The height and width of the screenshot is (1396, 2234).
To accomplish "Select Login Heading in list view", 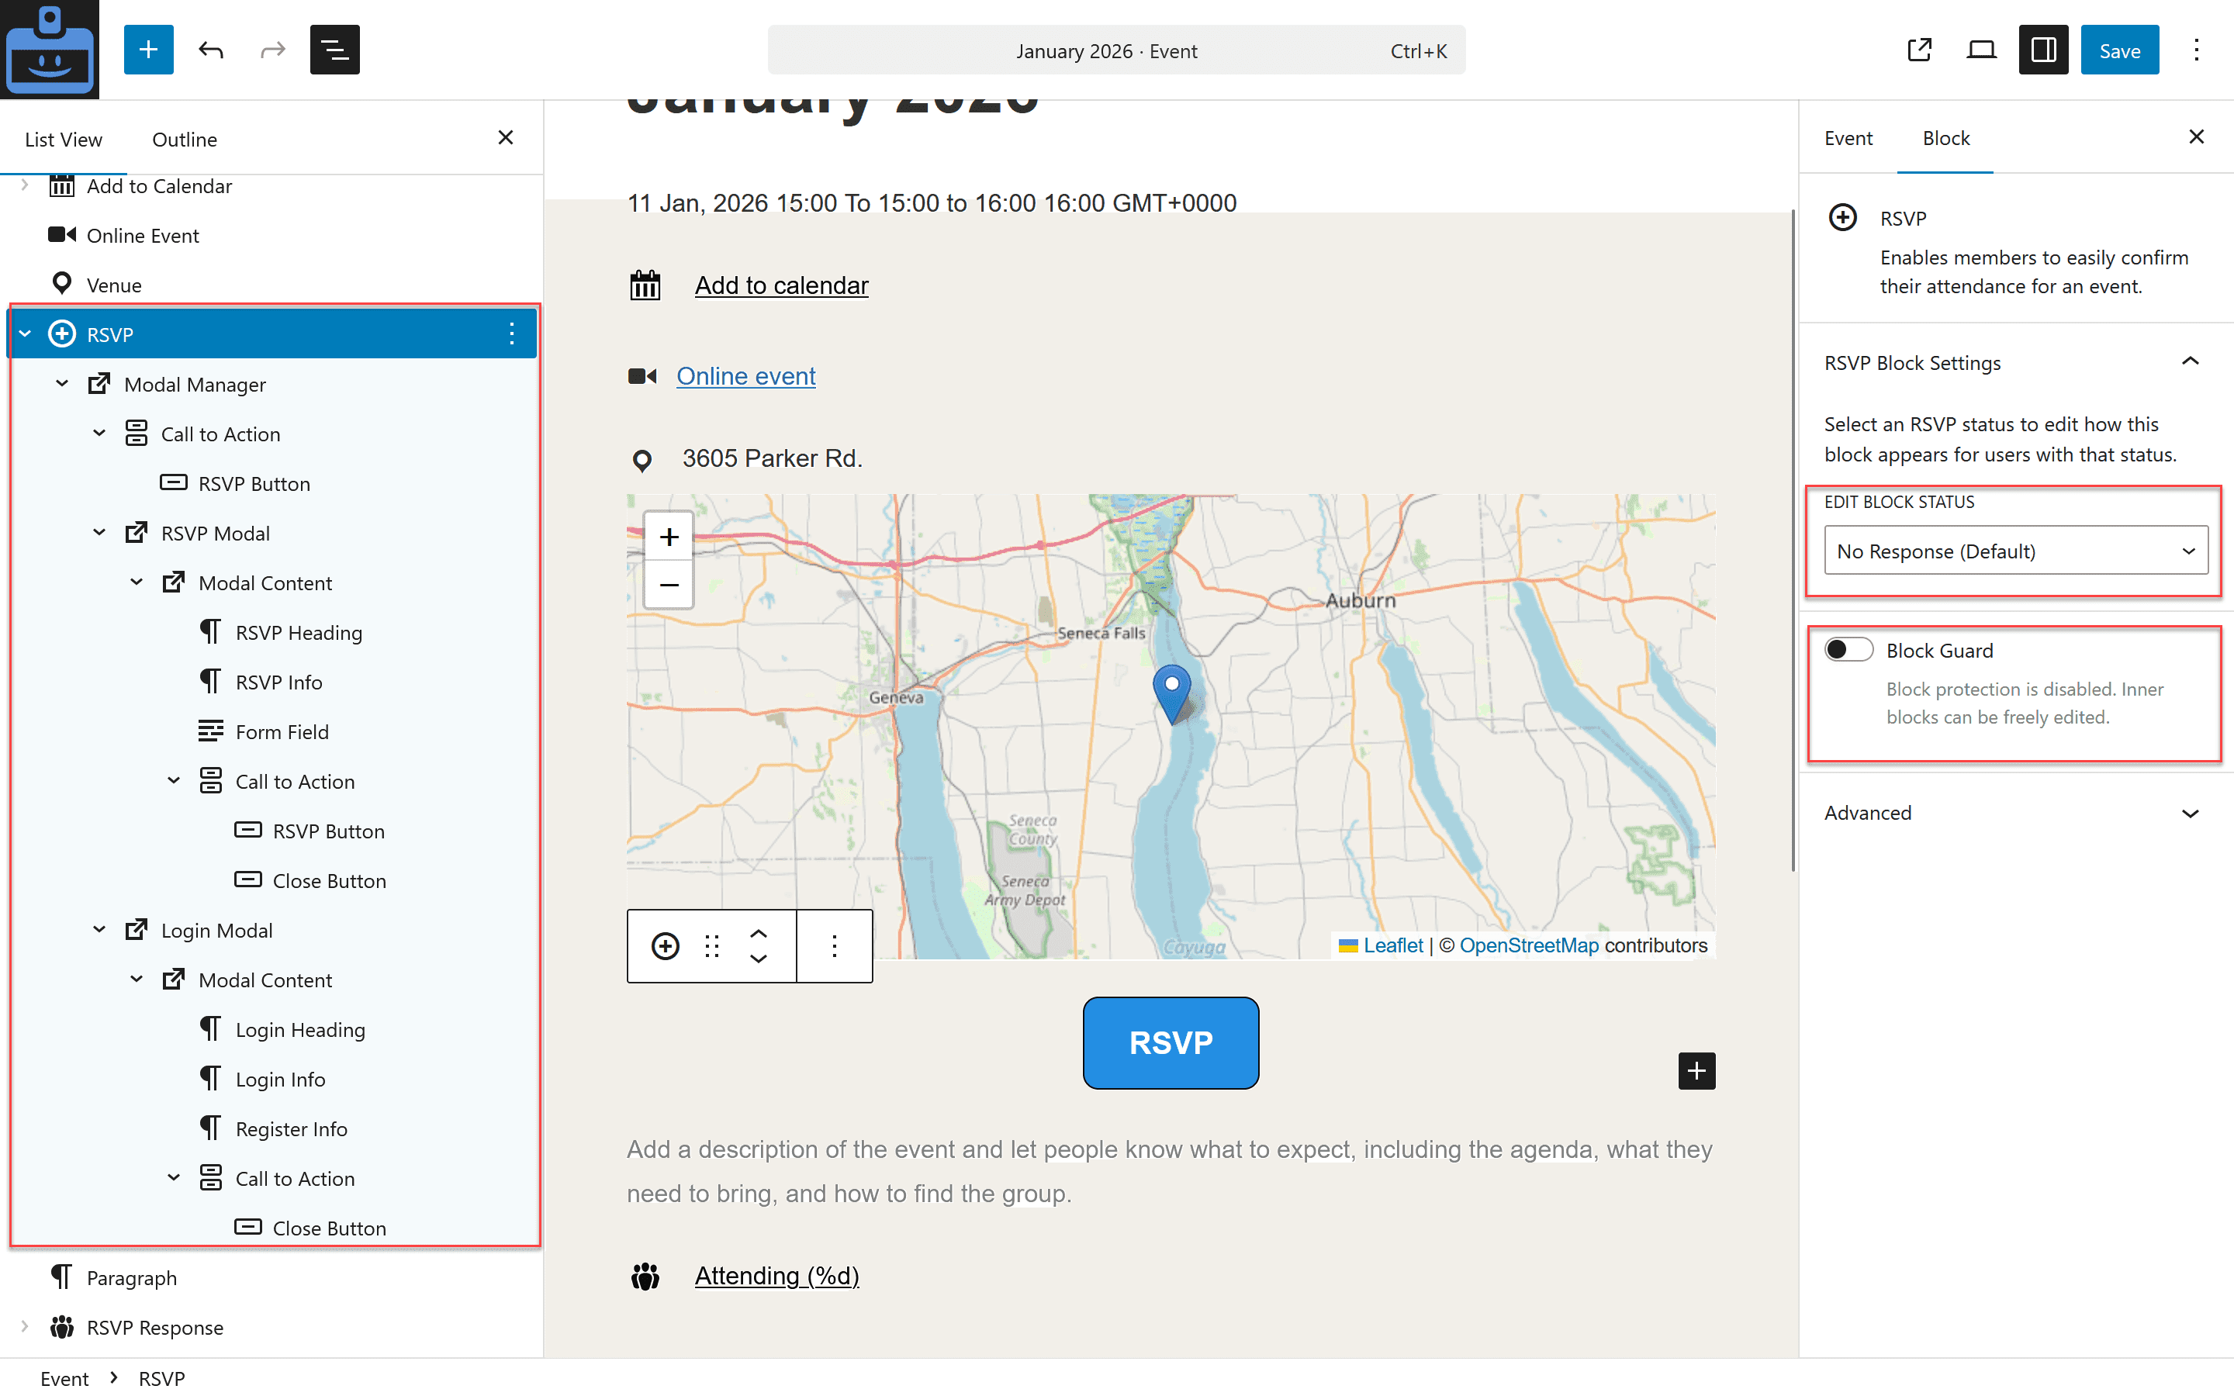I will 272,1028.
